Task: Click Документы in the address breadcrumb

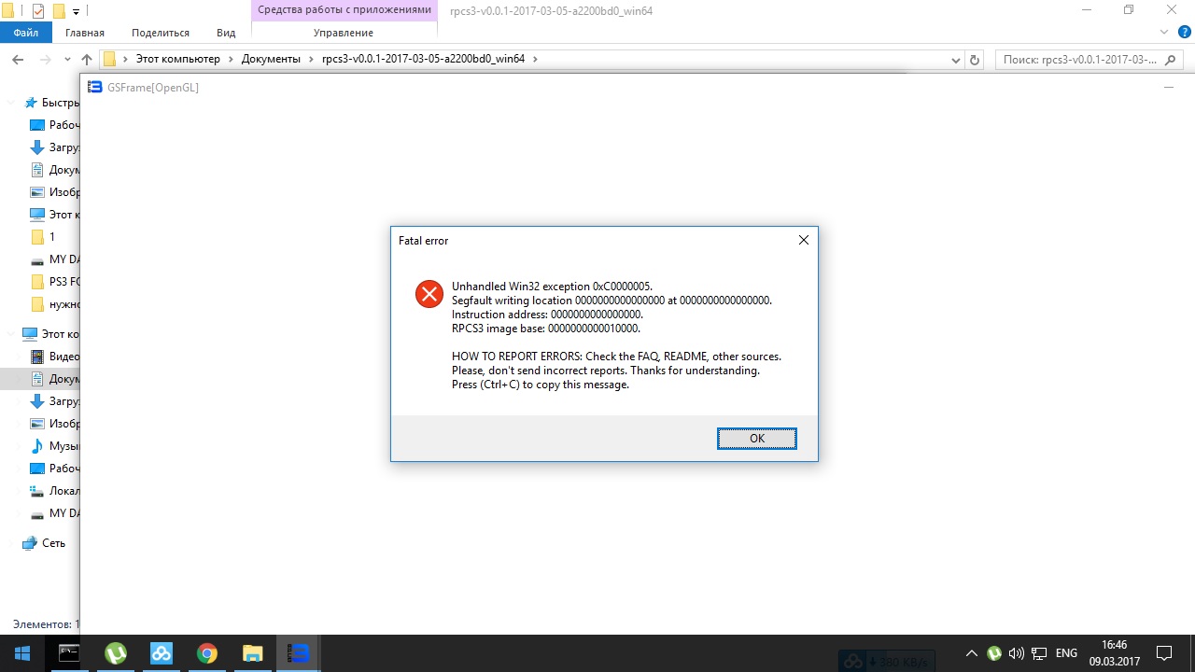Action: pos(271,59)
